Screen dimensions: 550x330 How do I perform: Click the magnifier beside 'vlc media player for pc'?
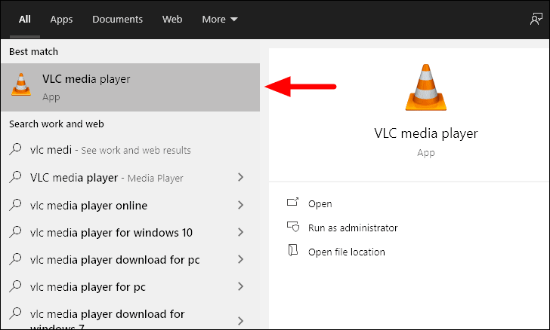pos(15,286)
